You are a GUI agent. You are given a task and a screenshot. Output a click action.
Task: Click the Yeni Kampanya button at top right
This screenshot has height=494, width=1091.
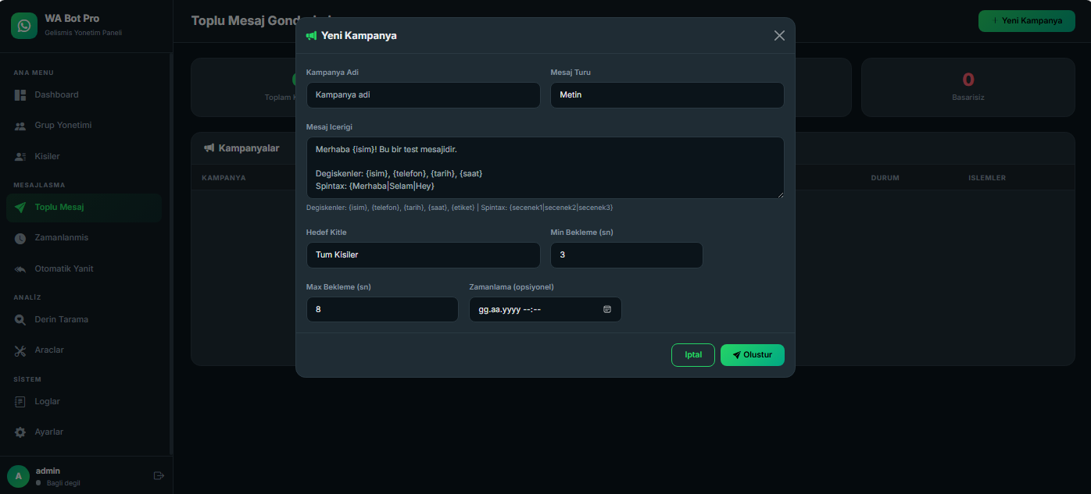[1025, 21]
